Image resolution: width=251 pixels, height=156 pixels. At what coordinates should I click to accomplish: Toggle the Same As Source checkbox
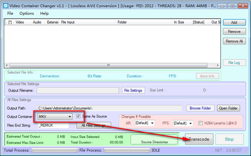point(78,116)
